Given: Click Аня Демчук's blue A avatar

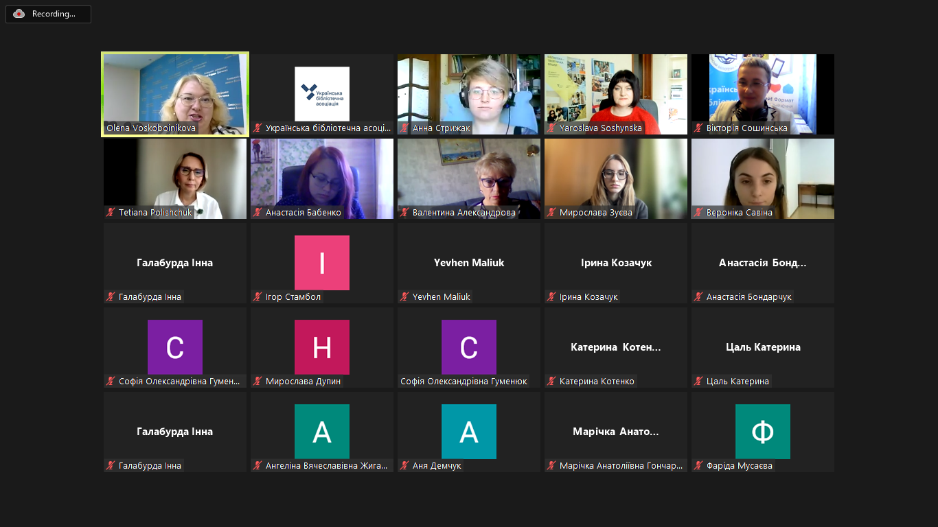Looking at the screenshot, I should [468, 432].
